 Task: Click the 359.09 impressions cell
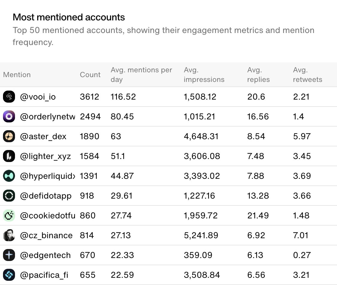[198, 255]
